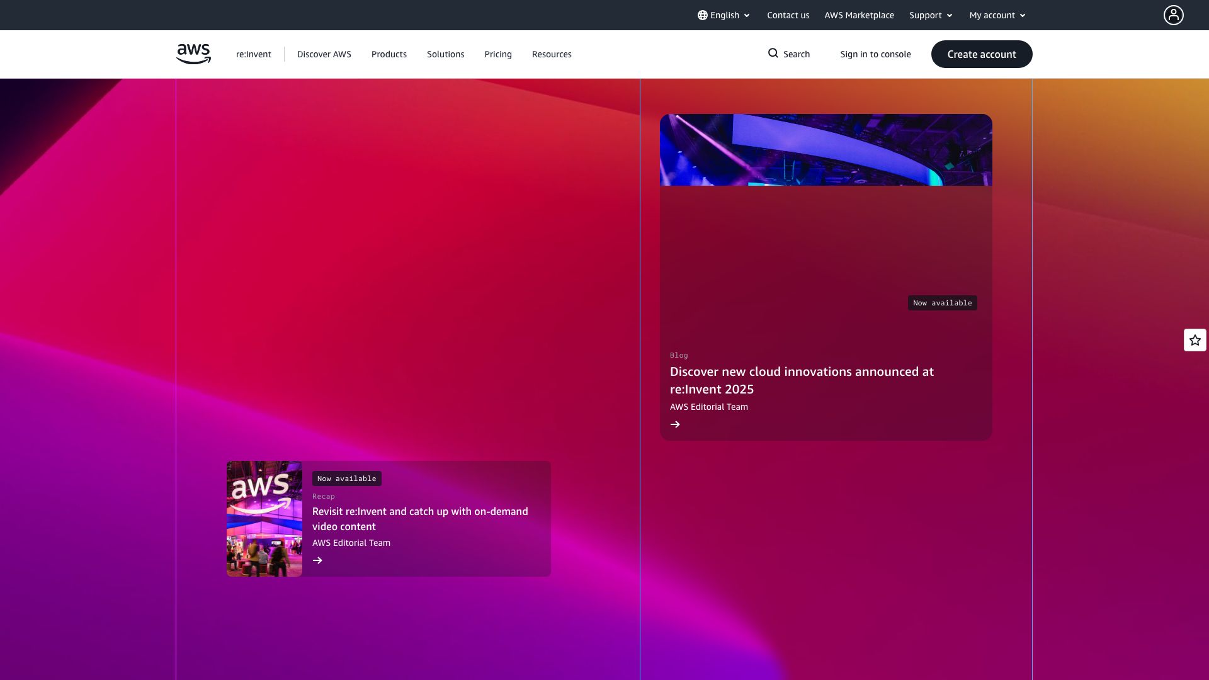Open the AWS homepage via the logo

193,54
